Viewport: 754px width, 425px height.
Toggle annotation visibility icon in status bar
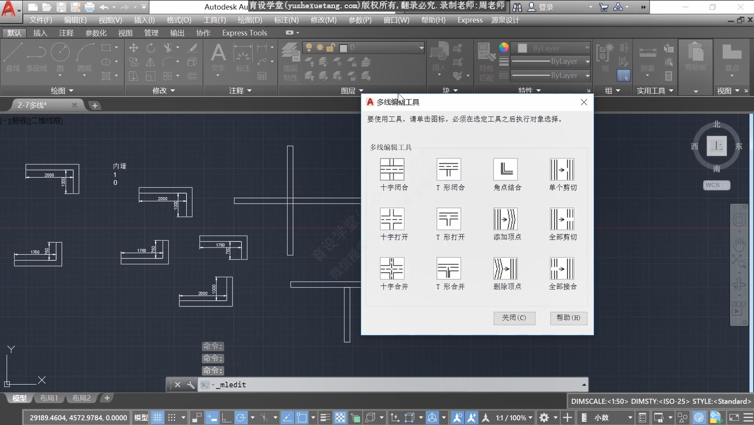coord(457,417)
